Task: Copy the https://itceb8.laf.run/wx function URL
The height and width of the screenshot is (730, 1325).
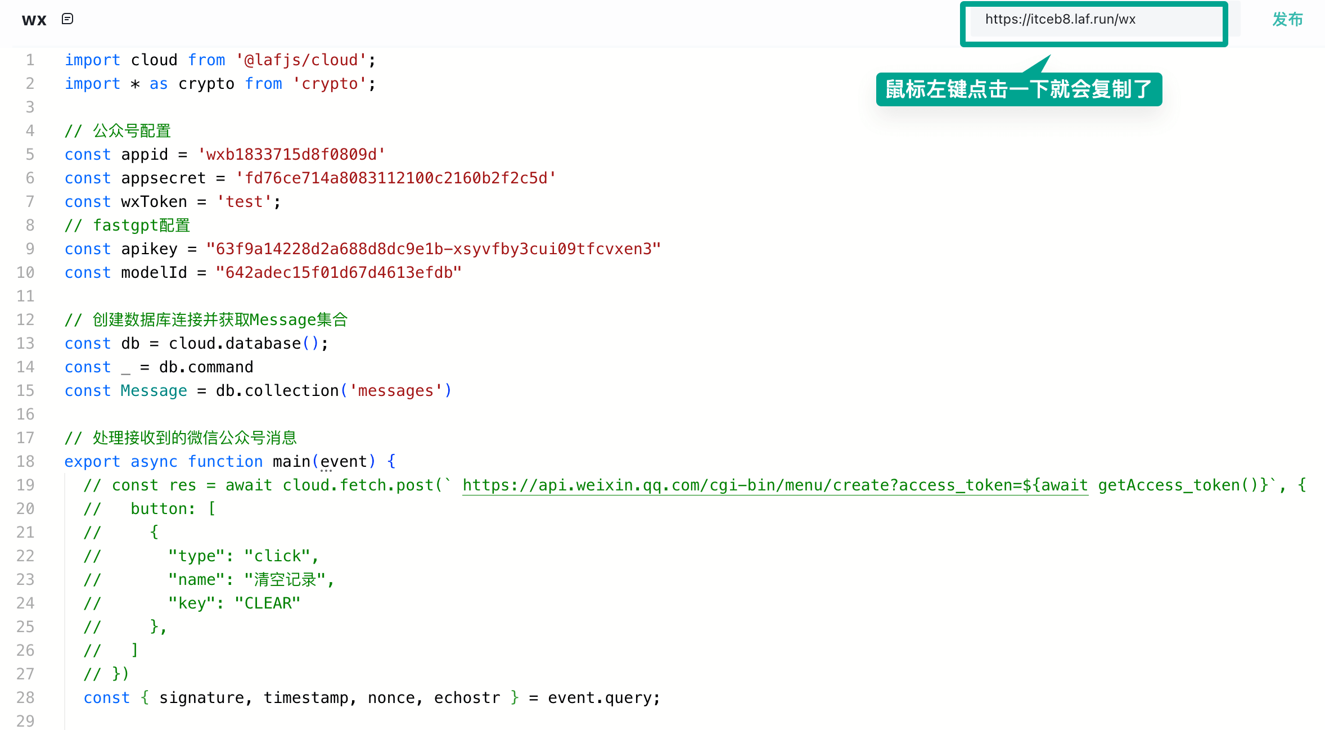Action: click(1060, 20)
